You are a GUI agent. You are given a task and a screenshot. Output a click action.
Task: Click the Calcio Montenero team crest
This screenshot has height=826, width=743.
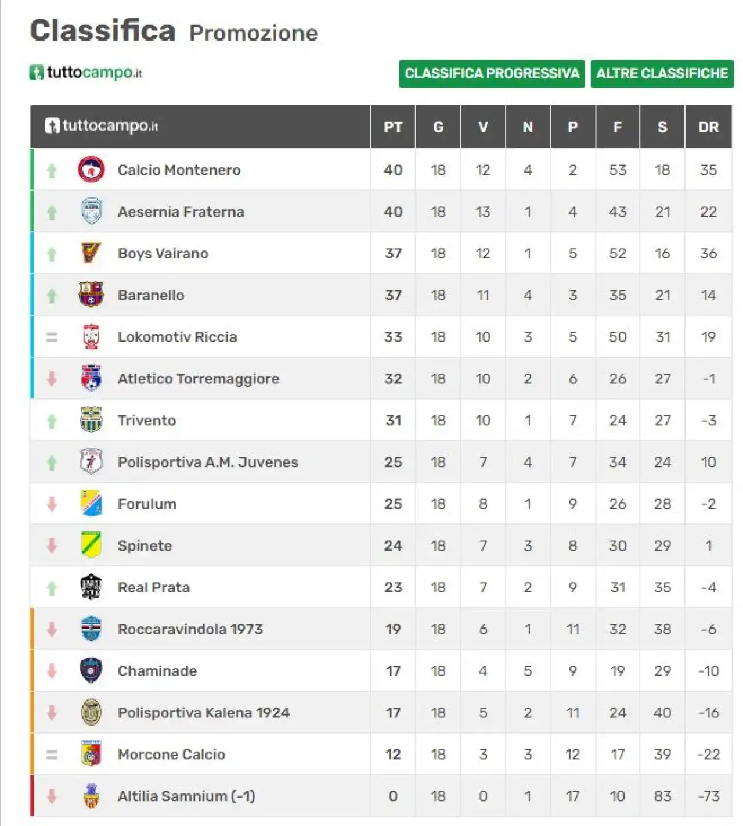(x=91, y=170)
